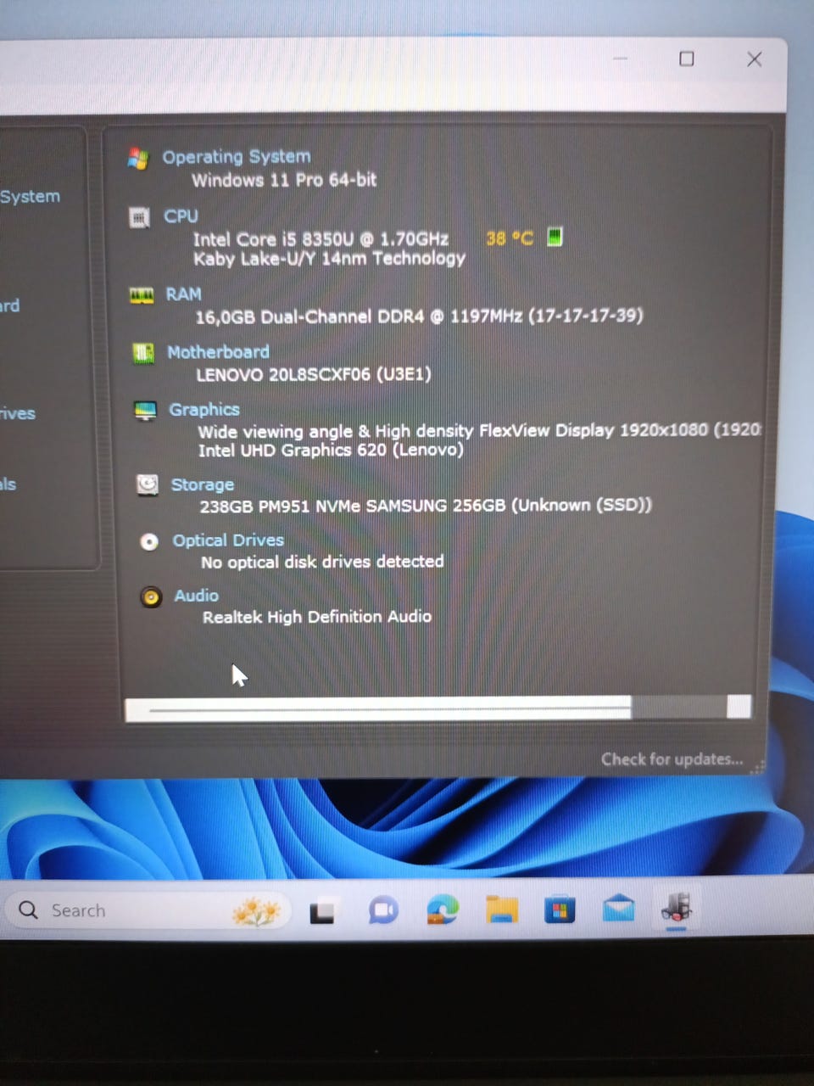The image size is (814, 1086).
Task: Click the Kaby Lake-U/Y 14nm Technology text
Action: [x=330, y=258]
